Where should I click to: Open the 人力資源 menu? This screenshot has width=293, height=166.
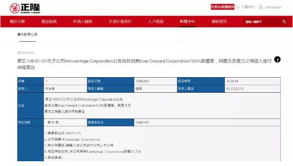pos(156,22)
